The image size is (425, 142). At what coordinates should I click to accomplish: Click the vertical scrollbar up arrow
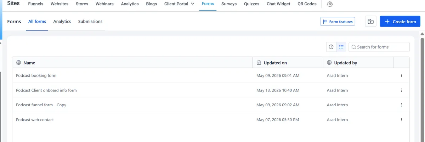[x=422, y=34]
